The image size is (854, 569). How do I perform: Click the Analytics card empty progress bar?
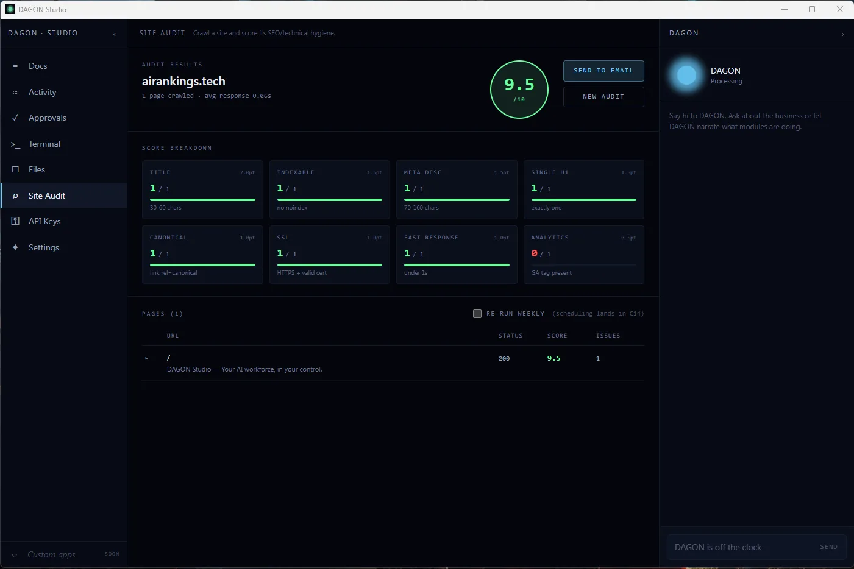coord(583,265)
